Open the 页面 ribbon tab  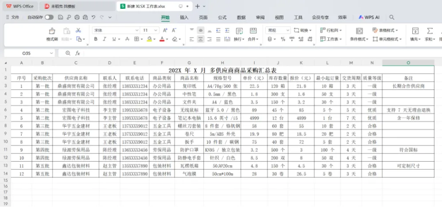tap(203, 17)
